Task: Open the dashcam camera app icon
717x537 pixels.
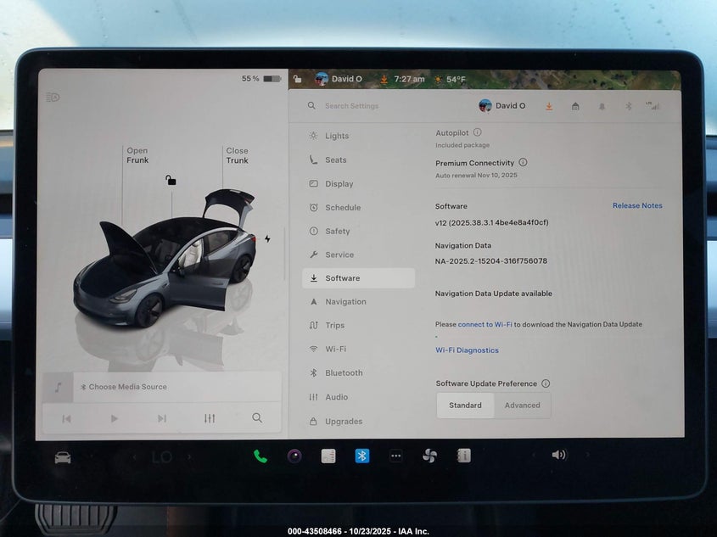Action: point(294,456)
